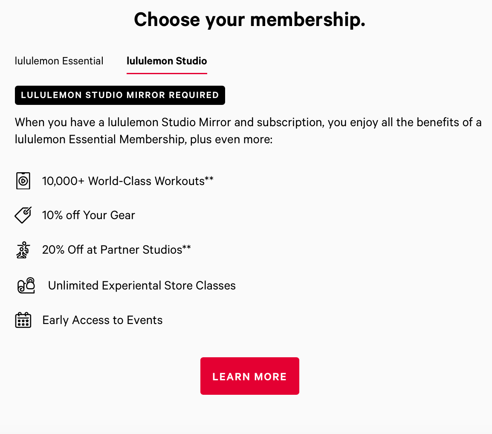The image size is (492, 434).
Task: Select the price tag icon for gear discount
Action: [x=23, y=215]
